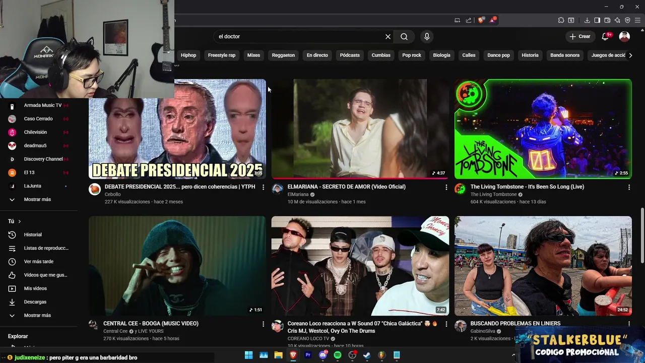Filter by the Cumbias chip
The image size is (645, 363).
381,55
